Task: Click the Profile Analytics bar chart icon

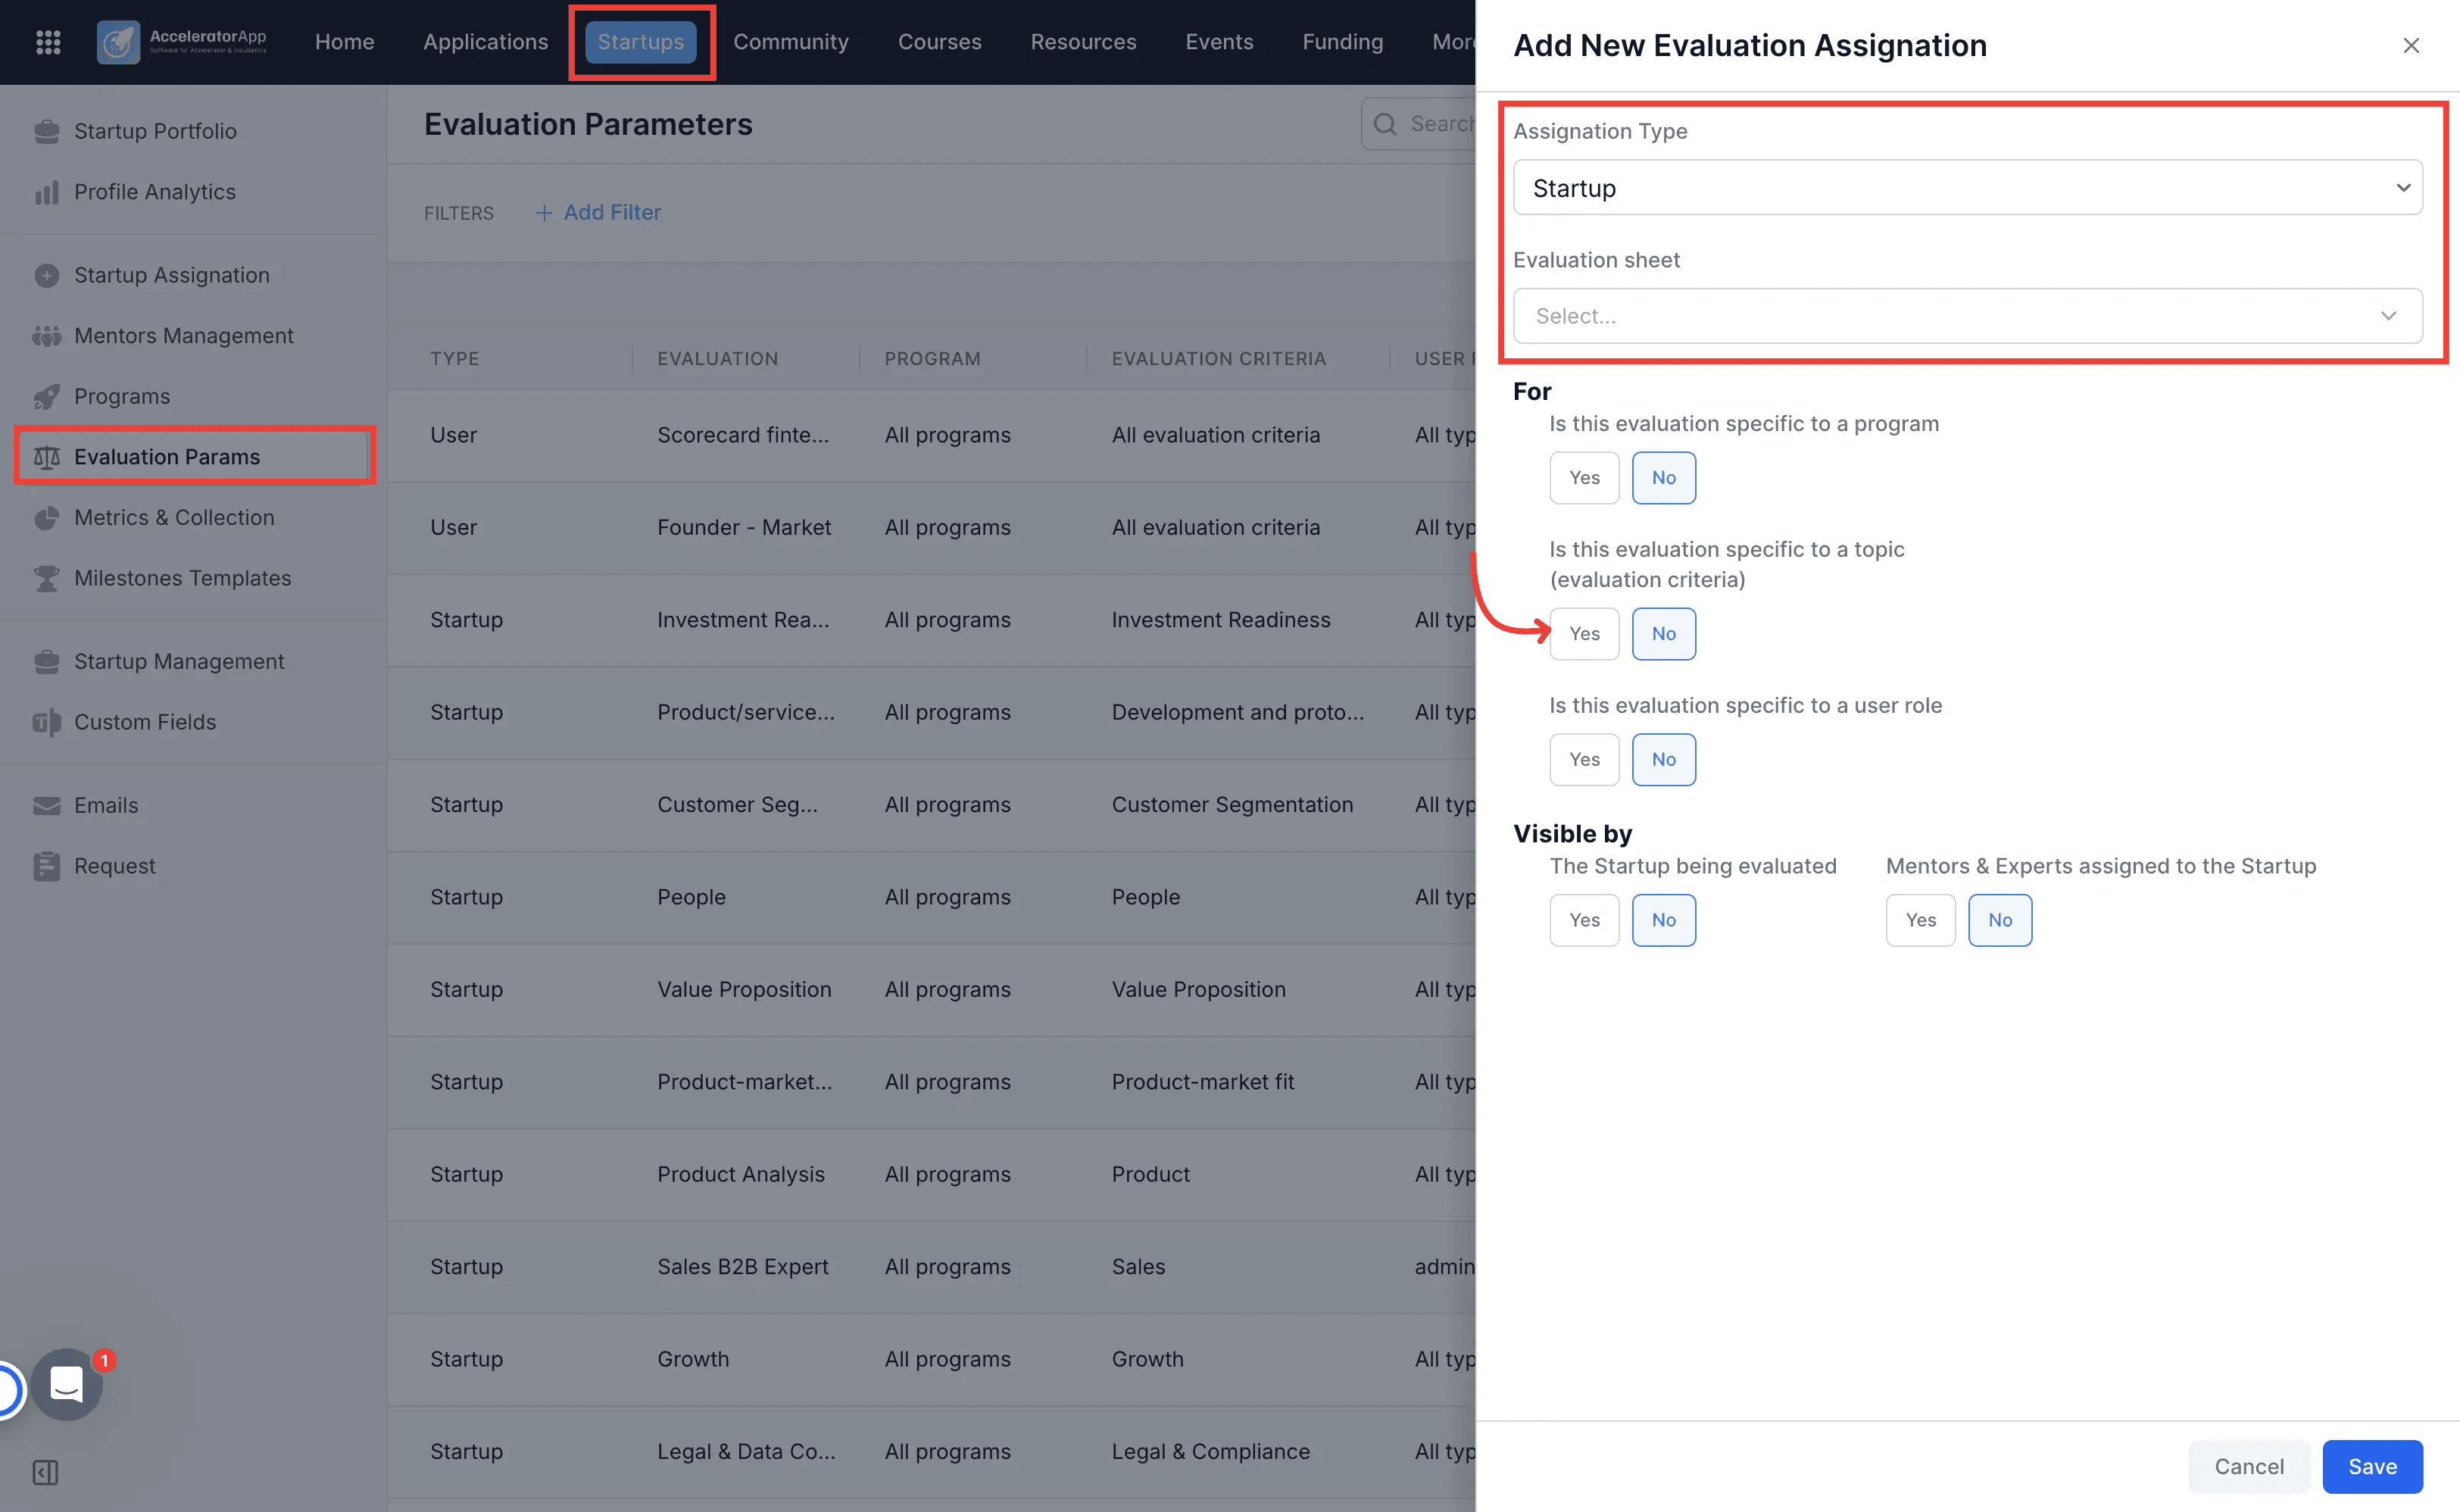Action: 46,192
